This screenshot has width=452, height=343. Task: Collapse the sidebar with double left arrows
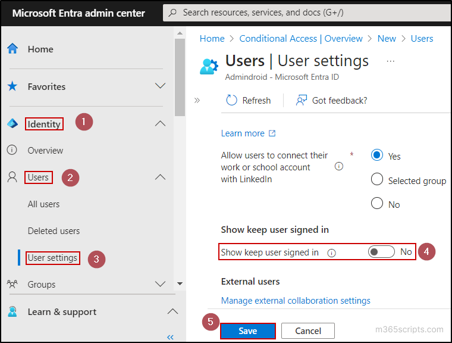pos(170,337)
